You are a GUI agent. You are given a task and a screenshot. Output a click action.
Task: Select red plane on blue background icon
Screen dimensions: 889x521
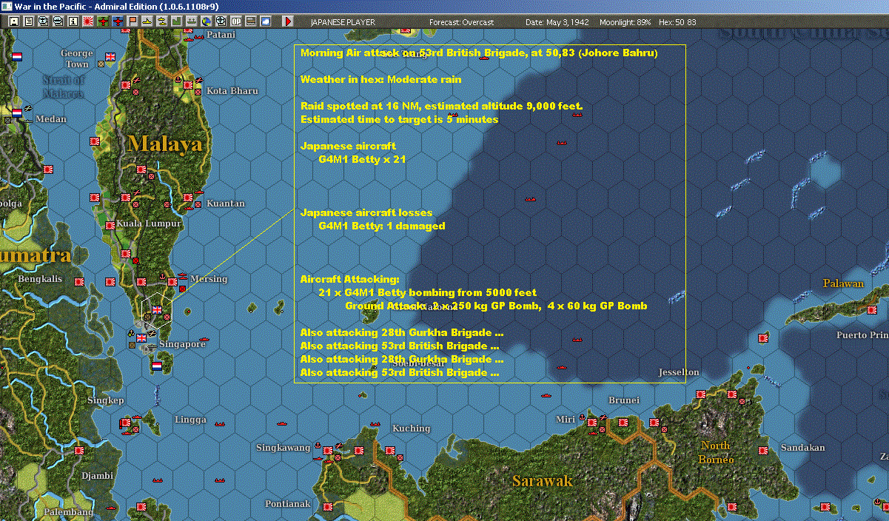click(x=118, y=21)
